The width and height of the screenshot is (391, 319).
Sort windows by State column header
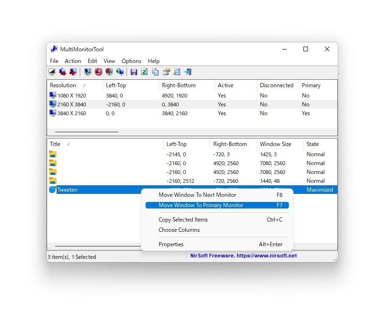click(x=320, y=144)
